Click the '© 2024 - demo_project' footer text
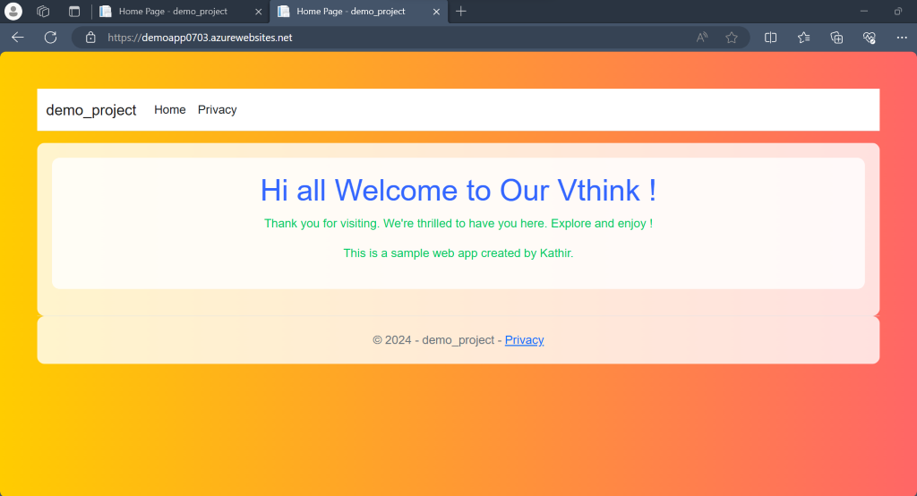This screenshot has height=496, width=917. (433, 340)
